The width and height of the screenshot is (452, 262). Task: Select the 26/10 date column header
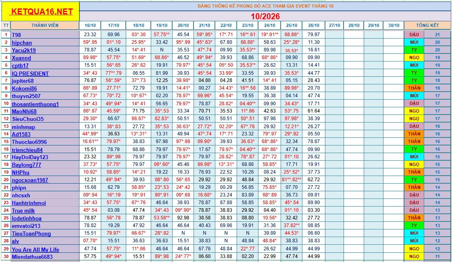pos(314,25)
